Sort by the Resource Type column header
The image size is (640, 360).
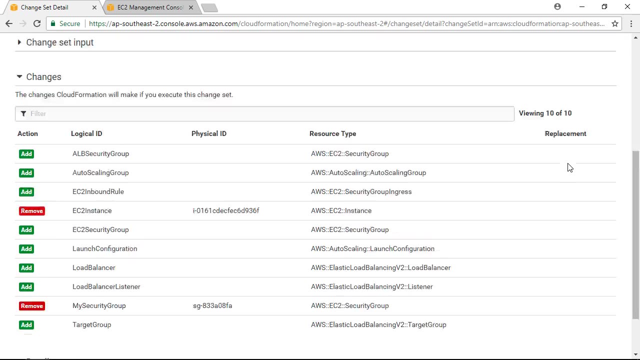tap(332, 133)
